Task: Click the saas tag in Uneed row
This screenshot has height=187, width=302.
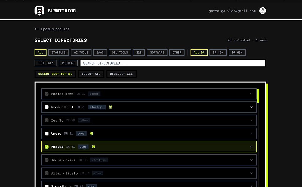Action: 81,133
